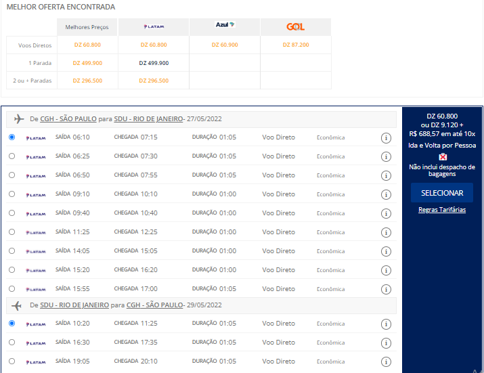Viewport: 484px width, 373px height.
Task: Open info icon for 06:10 departure flight
Action: click(386, 138)
